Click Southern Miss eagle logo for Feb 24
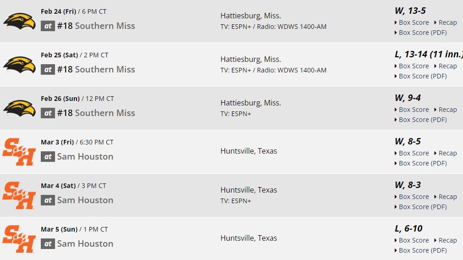Screen dimensions: 463x260 coord(19,21)
